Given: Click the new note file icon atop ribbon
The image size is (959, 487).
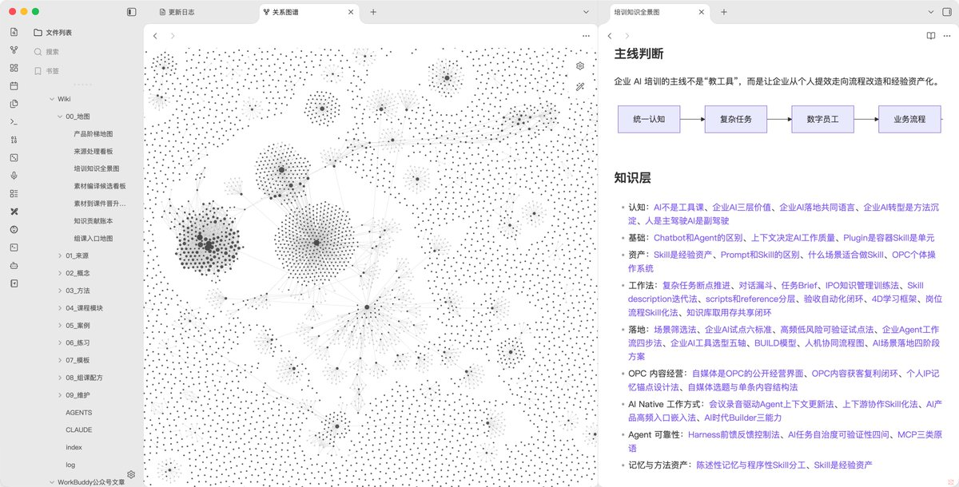Looking at the screenshot, I should click(x=14, y=31).
